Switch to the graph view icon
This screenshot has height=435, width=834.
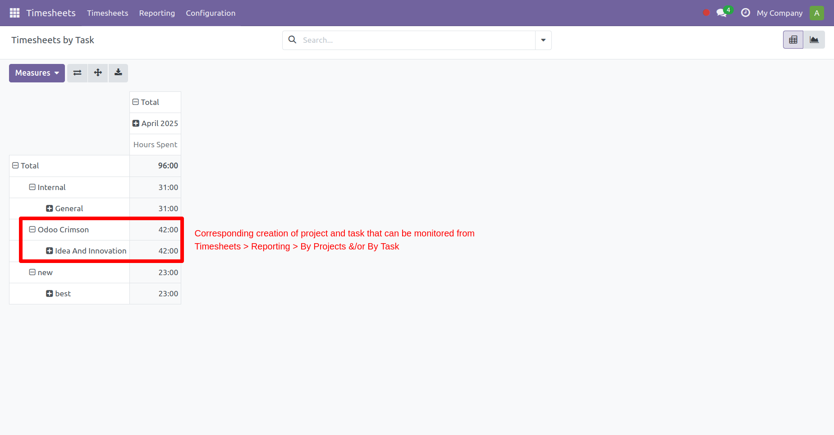(x=814, y=40)
